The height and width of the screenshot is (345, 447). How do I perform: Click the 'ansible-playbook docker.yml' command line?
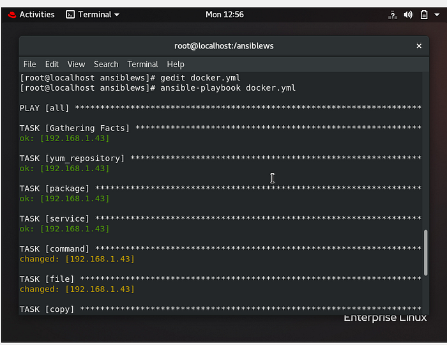[158, 88]
